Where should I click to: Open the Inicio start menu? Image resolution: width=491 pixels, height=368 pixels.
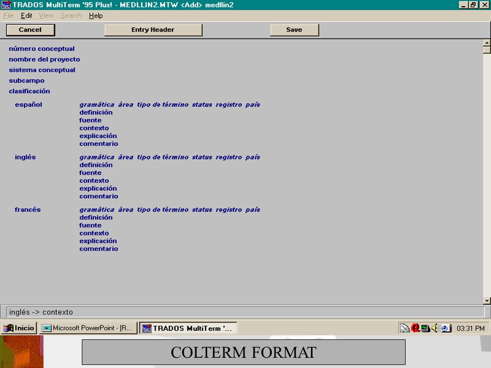tap(19, 328)
